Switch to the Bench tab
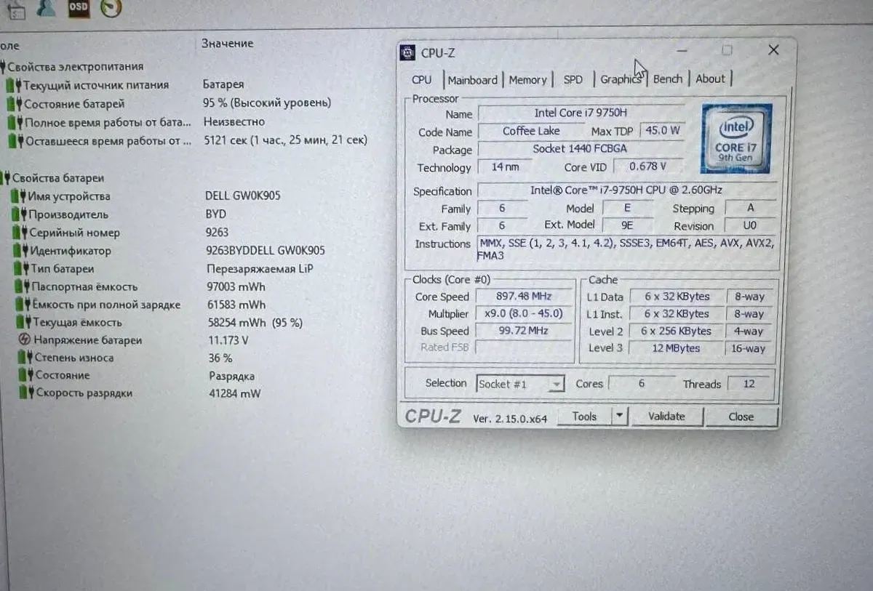This screenshot has width=873, height=591. point(667,79)
